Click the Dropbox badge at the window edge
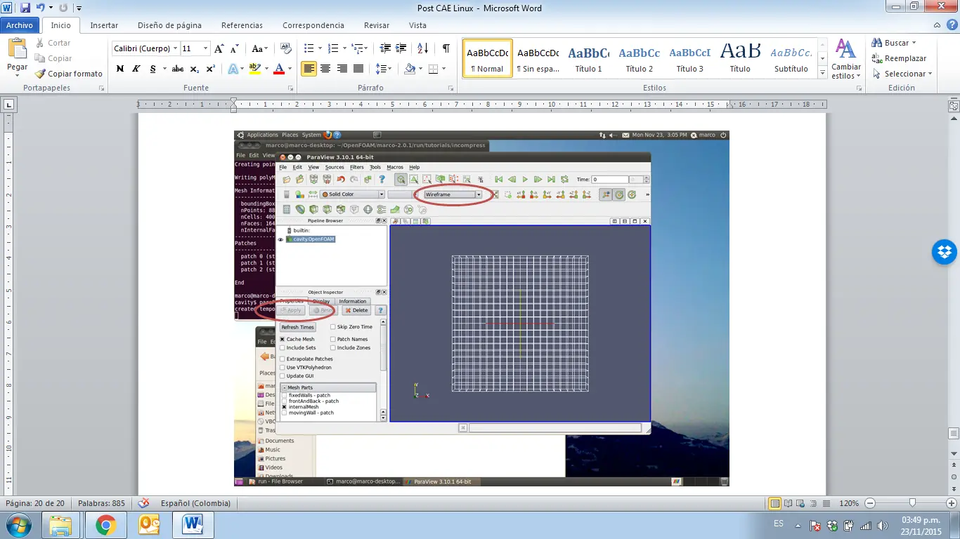The width and height of the screenshot is (960, 539). point(945,252)
